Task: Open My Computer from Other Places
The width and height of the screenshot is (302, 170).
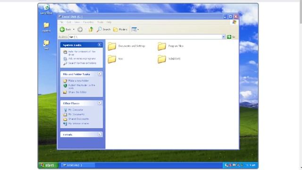Action: [x=75, y=110]
